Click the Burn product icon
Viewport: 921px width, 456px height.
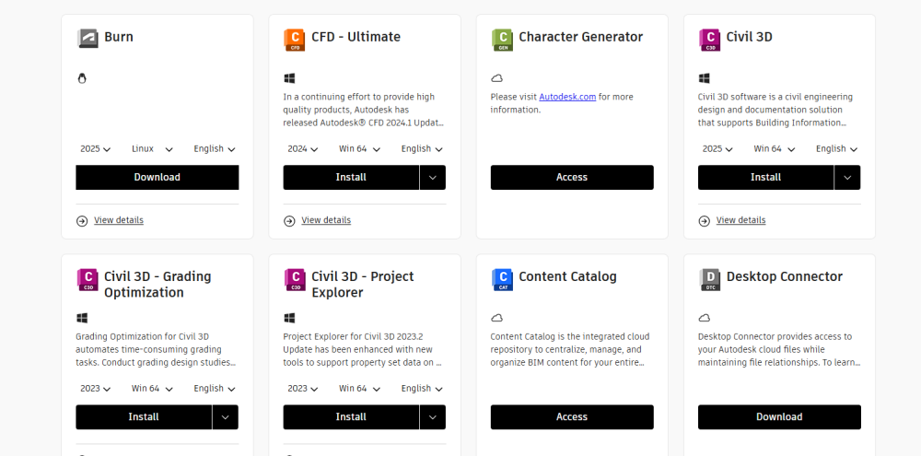pyautogui.click(x=87, y=38)
